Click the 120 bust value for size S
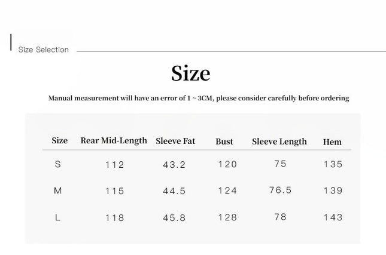The image size is (386, 255). point(227,164)
